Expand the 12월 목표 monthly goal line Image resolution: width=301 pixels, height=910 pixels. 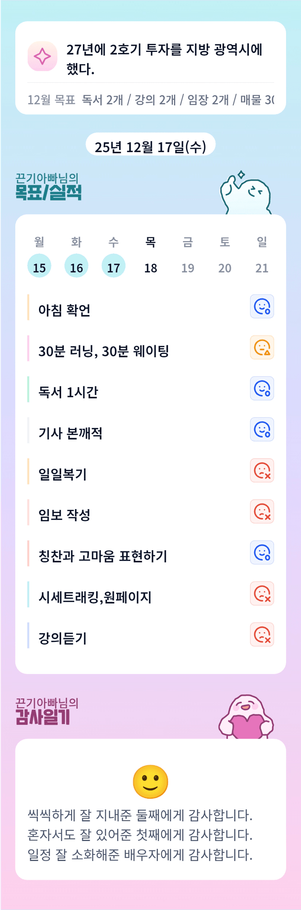pos(150,100)
